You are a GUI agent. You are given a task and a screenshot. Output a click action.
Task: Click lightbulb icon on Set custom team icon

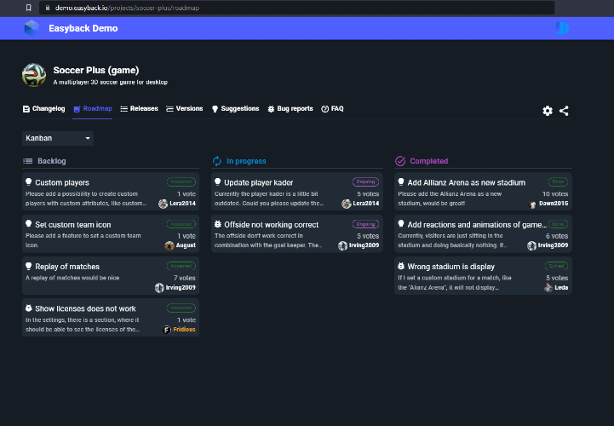point(29,224)
